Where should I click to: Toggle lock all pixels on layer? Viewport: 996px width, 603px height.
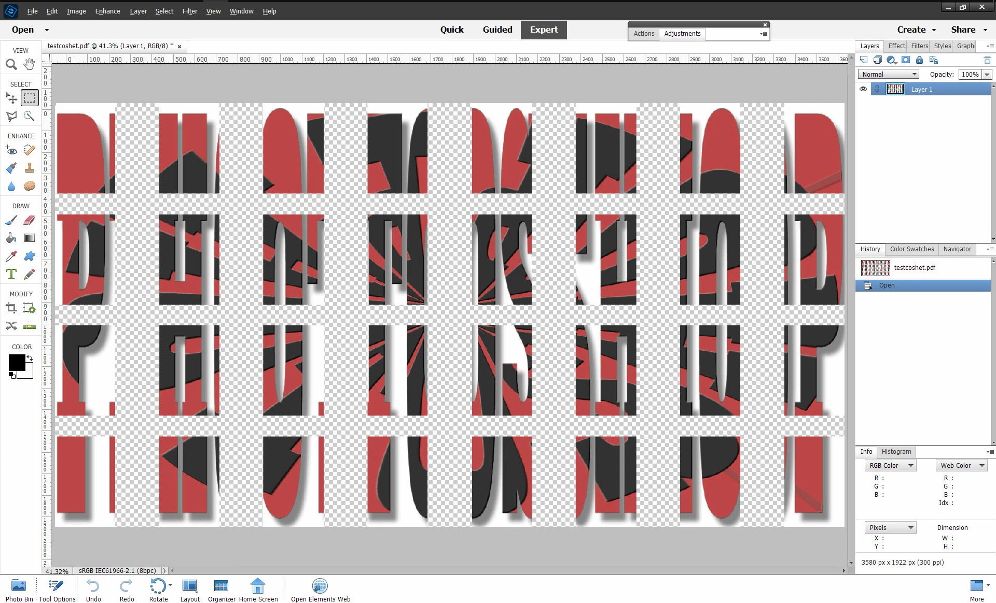pos(919,60)
